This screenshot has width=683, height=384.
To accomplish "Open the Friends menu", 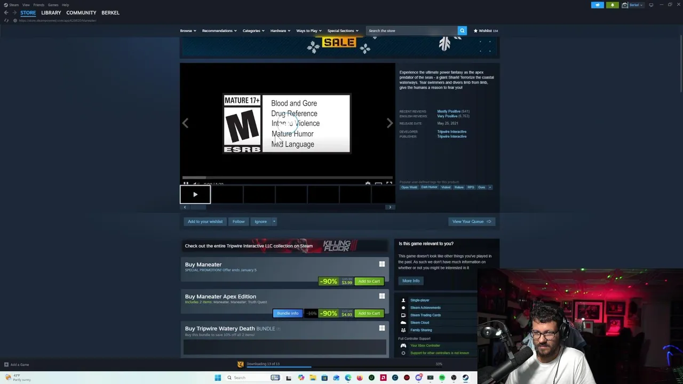I will 39,5.
